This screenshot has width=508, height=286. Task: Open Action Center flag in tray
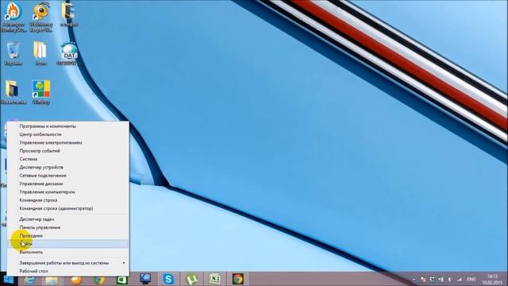(x=423, y=280)
